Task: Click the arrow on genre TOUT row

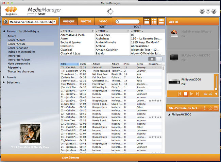Action: point(93,31)
